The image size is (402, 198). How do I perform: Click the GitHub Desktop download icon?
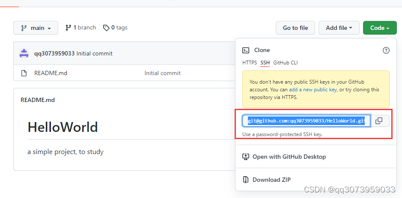coord(246,157)
